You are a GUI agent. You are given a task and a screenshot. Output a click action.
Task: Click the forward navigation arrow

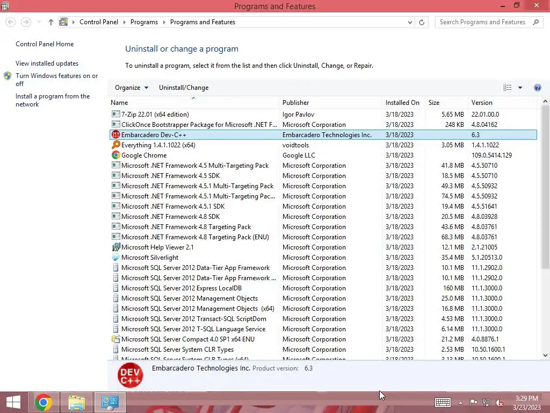click(26, 22)
